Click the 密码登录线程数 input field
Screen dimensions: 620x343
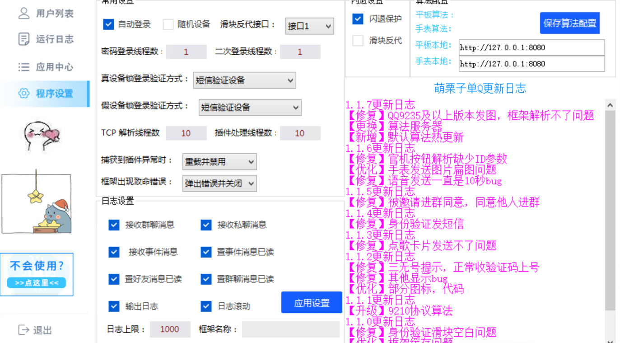pyautogui.click(x=186, y=52)
